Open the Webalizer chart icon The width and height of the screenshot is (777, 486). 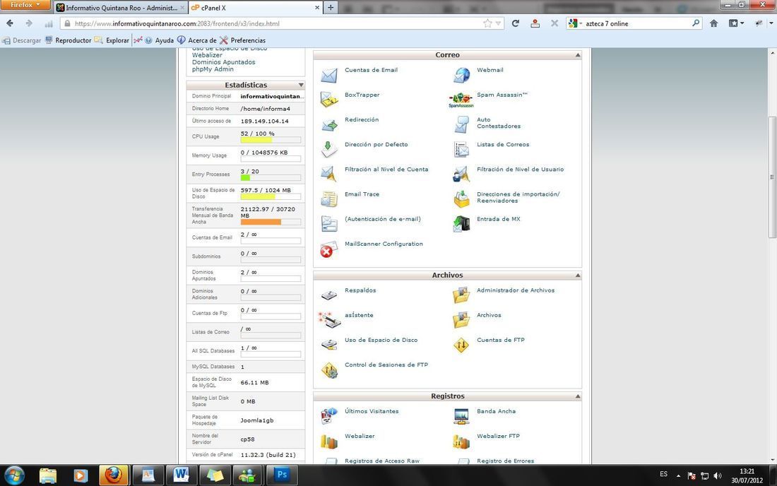pos(328,441)
